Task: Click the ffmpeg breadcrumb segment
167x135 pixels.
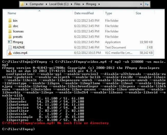Action: pyautogui.click(x=91, y=4)
